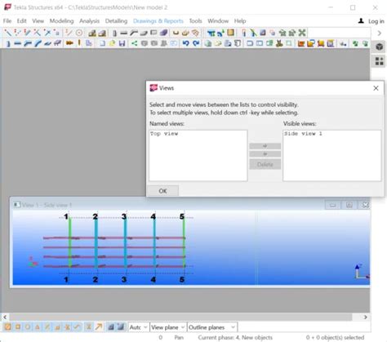Select the strip footing tool

pos(102,33)
